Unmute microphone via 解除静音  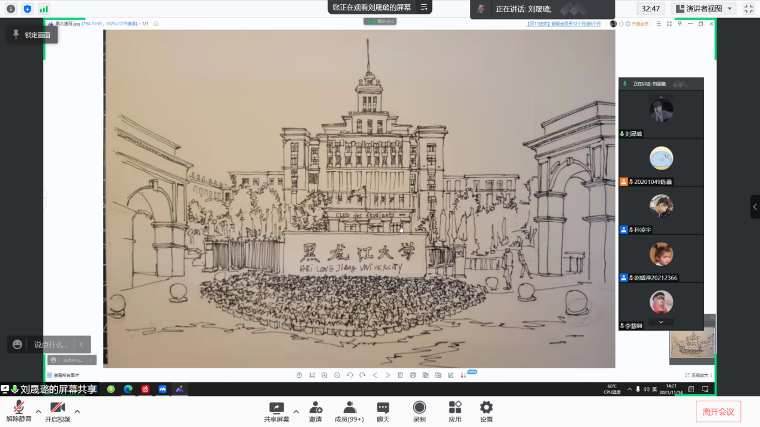(19, 408)
